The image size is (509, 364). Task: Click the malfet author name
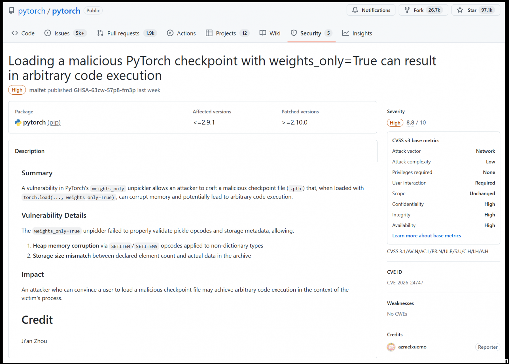[38, 90]
